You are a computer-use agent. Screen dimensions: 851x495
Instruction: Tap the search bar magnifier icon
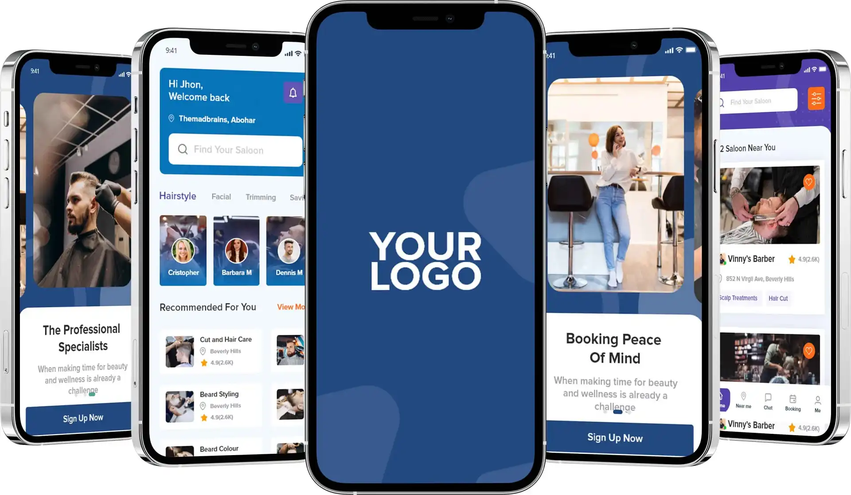click(x=183, y=150)
